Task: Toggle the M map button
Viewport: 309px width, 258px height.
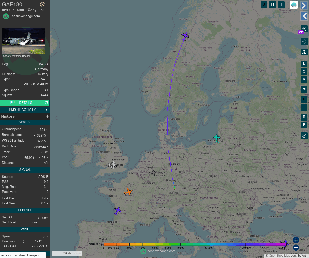Action: point(304,89)
